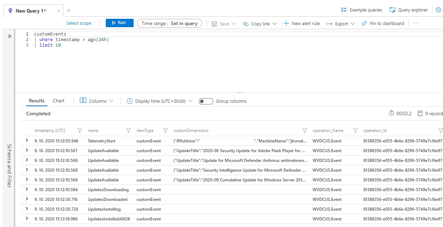This screenshot has height=227, width=443.
Task: Filter the timestamp column
Action: coord(80,131)
